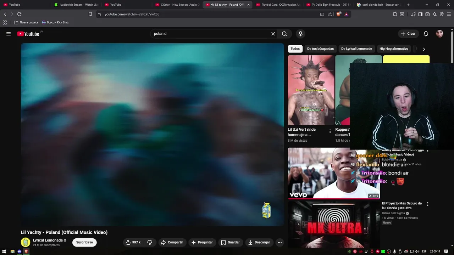The height and width of the screenshot is (255, 454).
Task: Open YouTube notifications bell
Action: (426, 34)
